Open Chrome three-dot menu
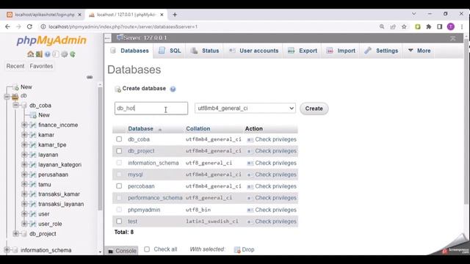Viewport: 470px width, 264px height. pyautogui.click(x=462, y=26)
